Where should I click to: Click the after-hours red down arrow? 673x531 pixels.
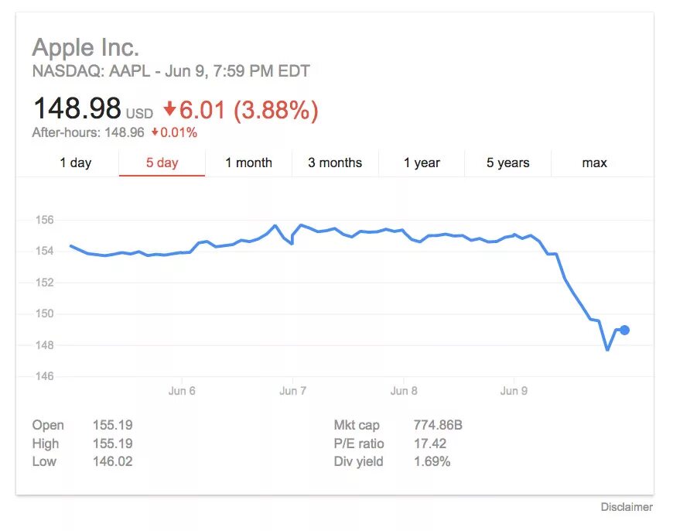155,132
